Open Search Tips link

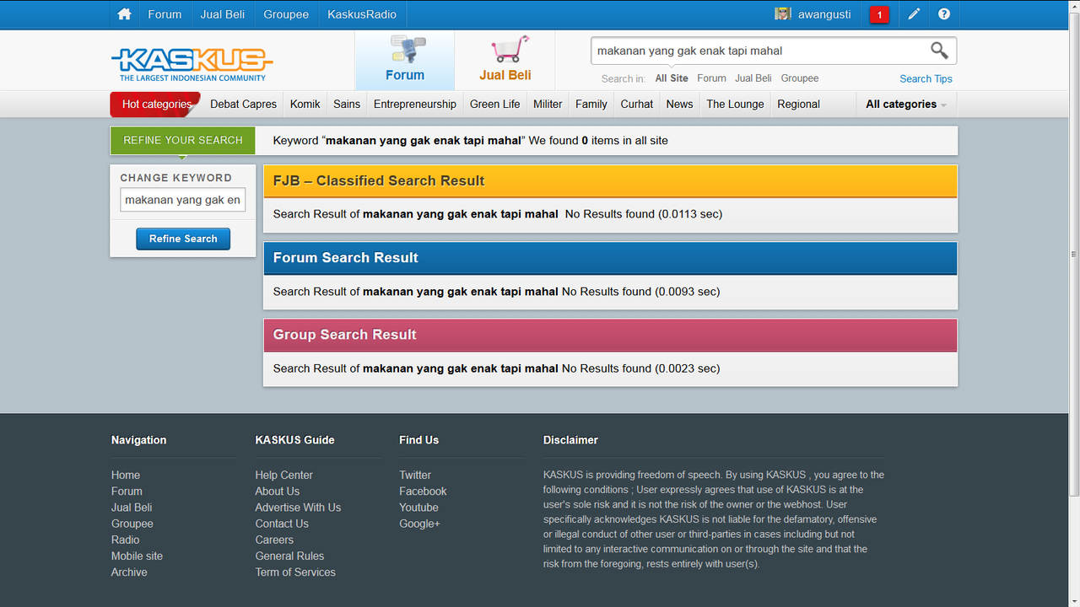(926, 79)
